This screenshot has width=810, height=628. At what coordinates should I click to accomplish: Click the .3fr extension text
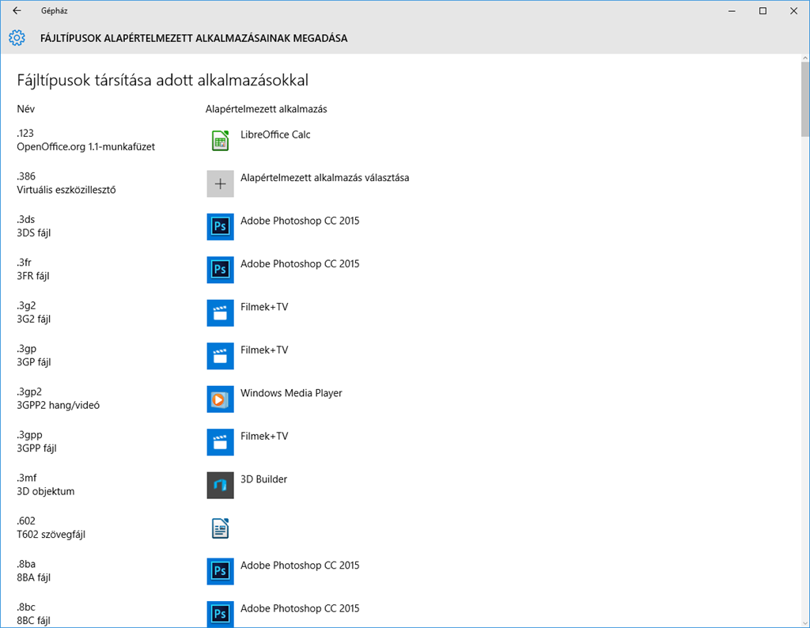(25, 263)
